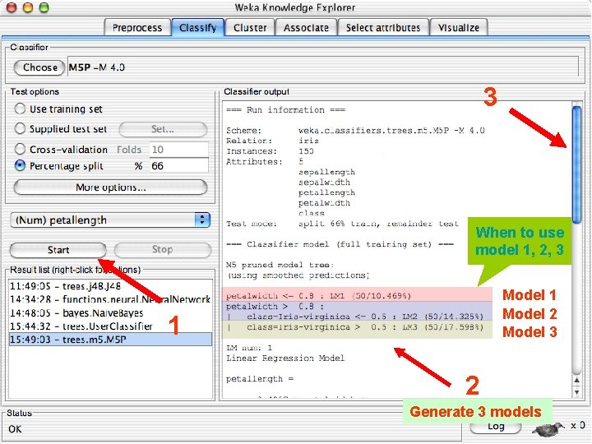Open the Preprocess tab
Screen dimensions: 592x444
(137, 28)
